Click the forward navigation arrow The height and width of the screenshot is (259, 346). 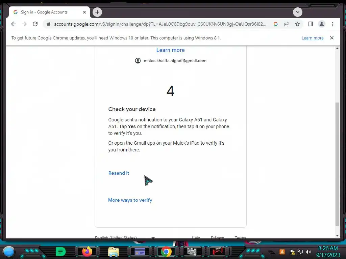[x=24, y=24]
